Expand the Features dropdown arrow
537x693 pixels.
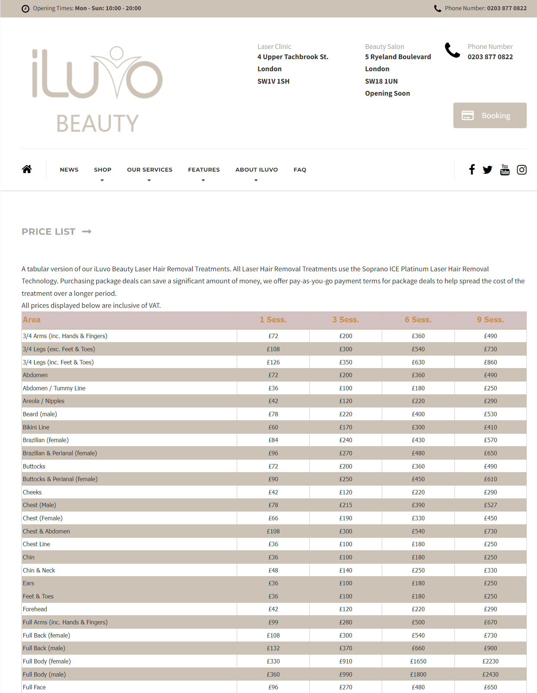(x=203, y=180)
